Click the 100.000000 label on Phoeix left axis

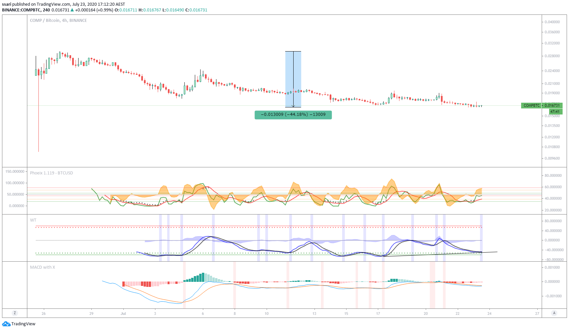coord(15,183)
